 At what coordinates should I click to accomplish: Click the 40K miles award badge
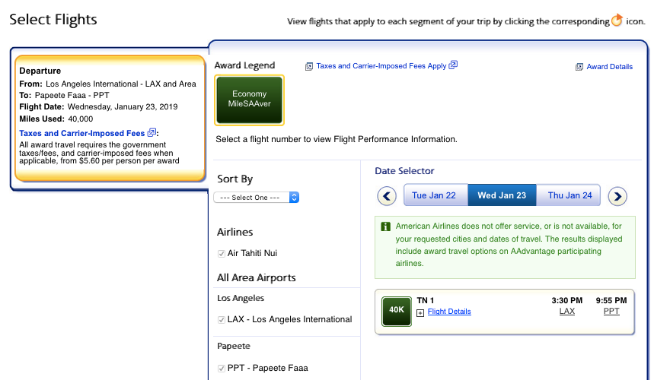coord(397,310)
